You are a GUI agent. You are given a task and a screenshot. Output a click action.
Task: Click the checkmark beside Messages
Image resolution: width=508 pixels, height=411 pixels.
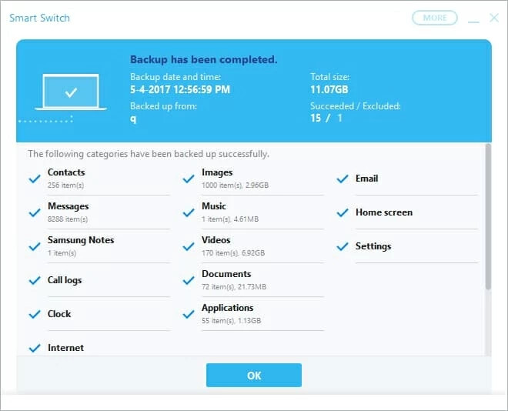click(34, 212)
